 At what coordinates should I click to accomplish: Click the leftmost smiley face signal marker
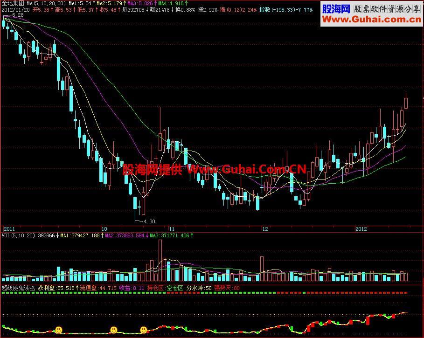[x=59, y=330]
